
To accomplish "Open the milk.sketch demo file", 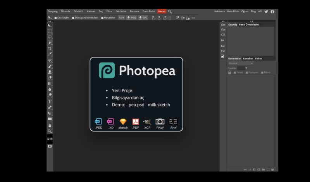I will tap(159, 104).
